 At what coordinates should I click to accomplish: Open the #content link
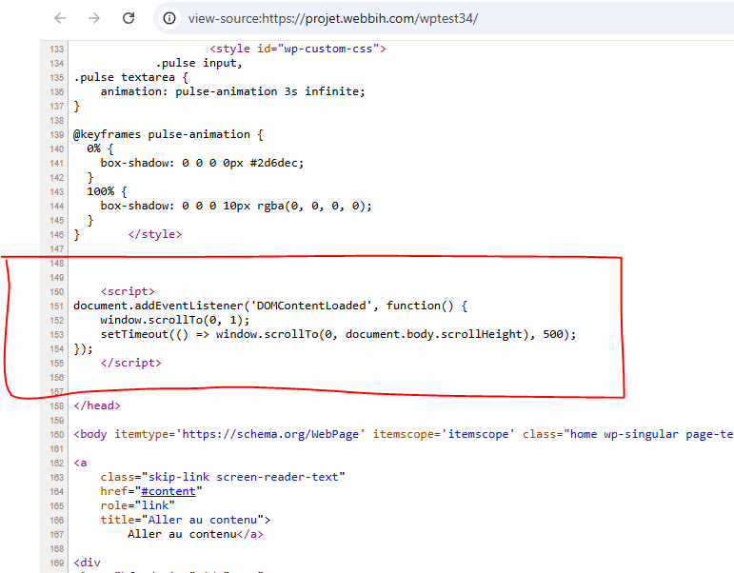coord(169,491)
